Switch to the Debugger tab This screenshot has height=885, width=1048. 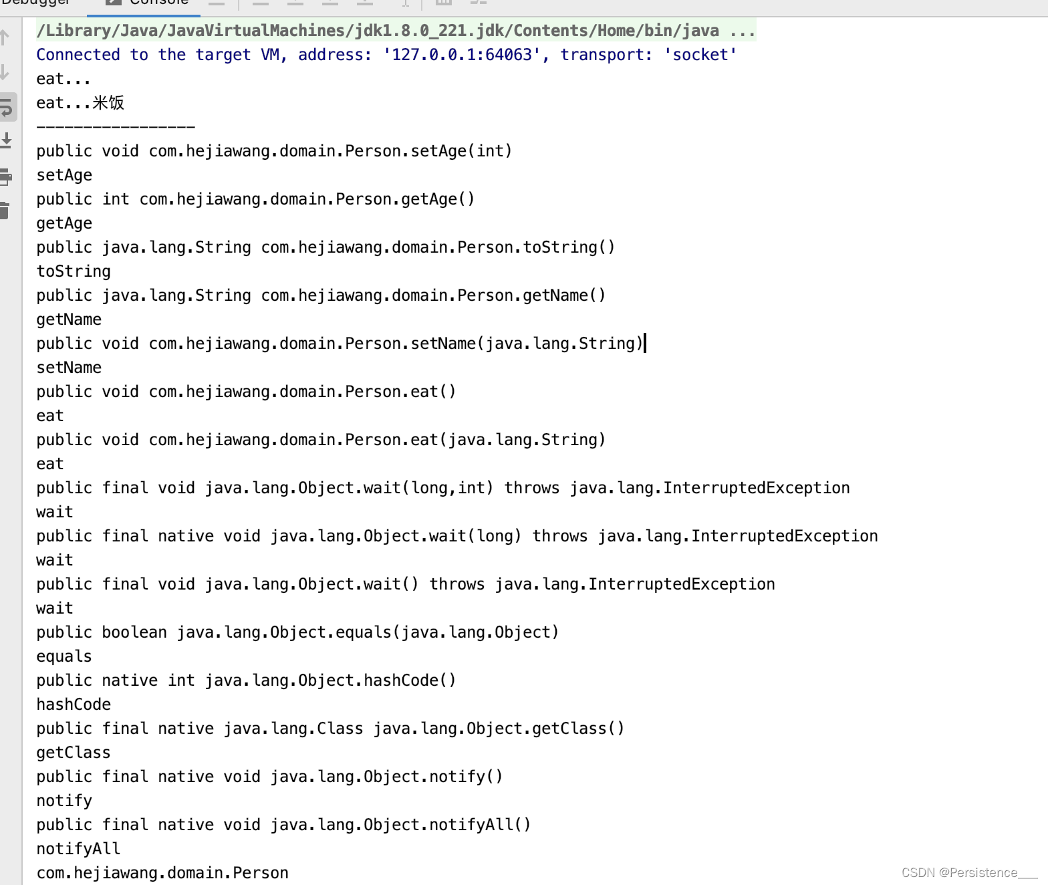tap(36, 3)
